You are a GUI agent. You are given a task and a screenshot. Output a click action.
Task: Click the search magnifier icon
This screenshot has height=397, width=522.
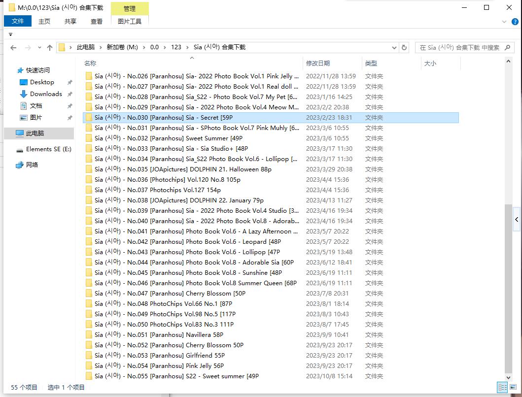[x=507, y=48]
